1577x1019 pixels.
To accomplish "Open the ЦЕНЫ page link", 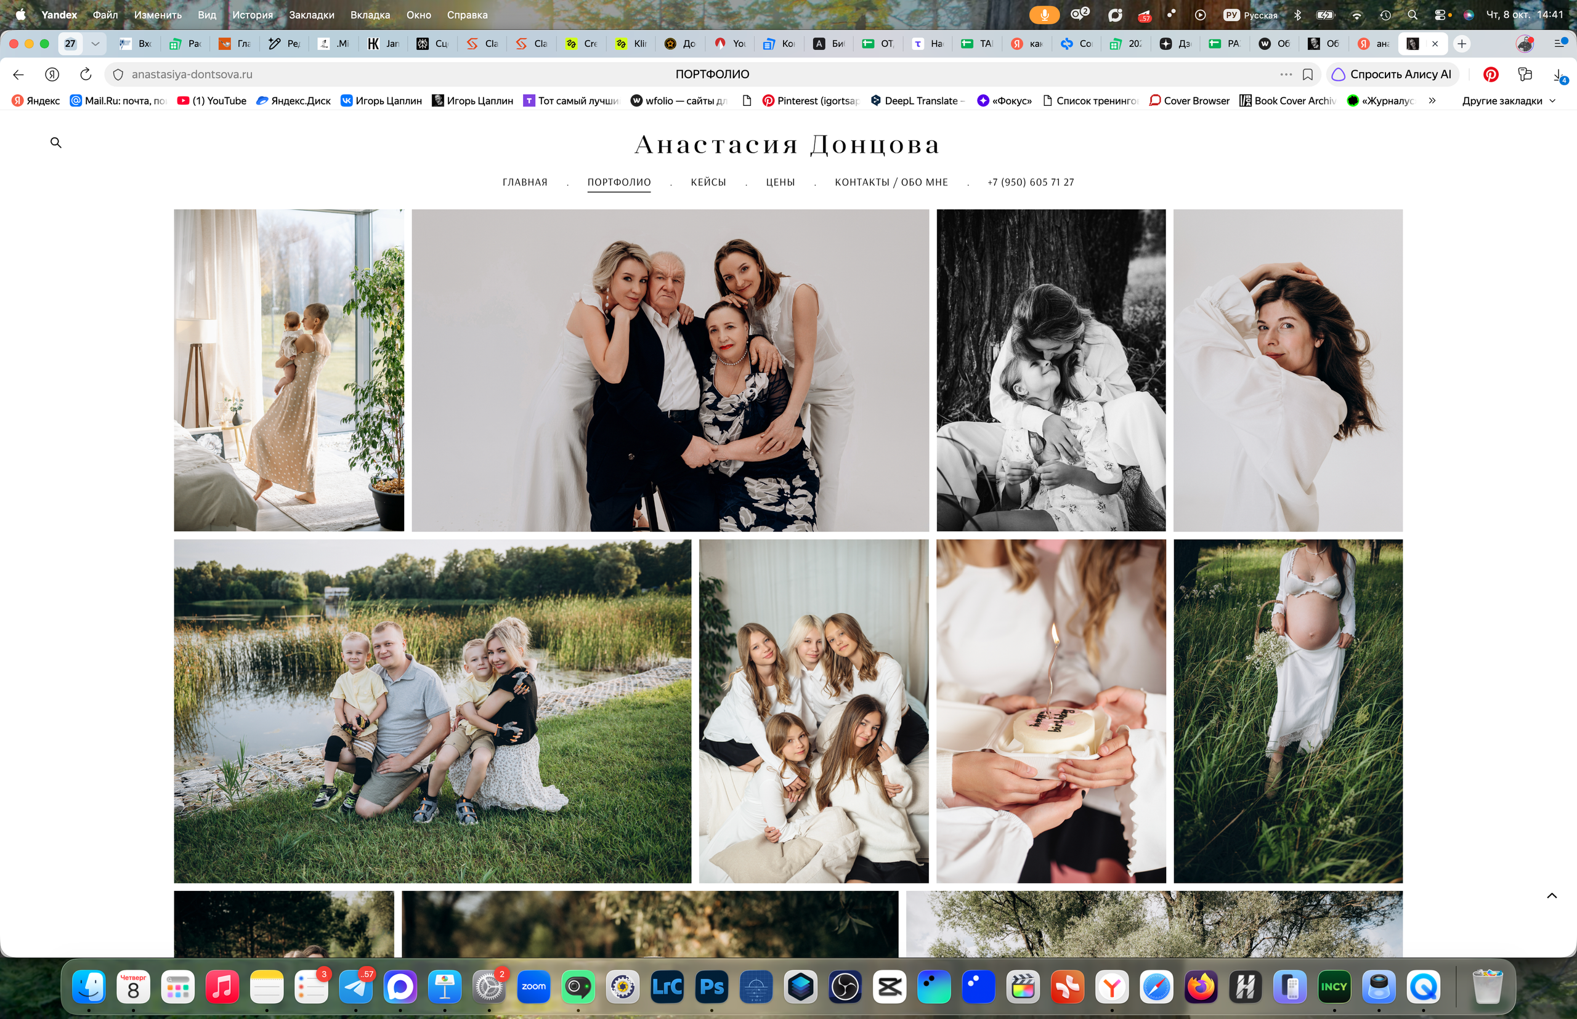I will [780, 182].
